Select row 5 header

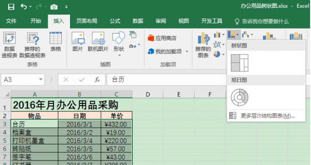tap(5, 141)
